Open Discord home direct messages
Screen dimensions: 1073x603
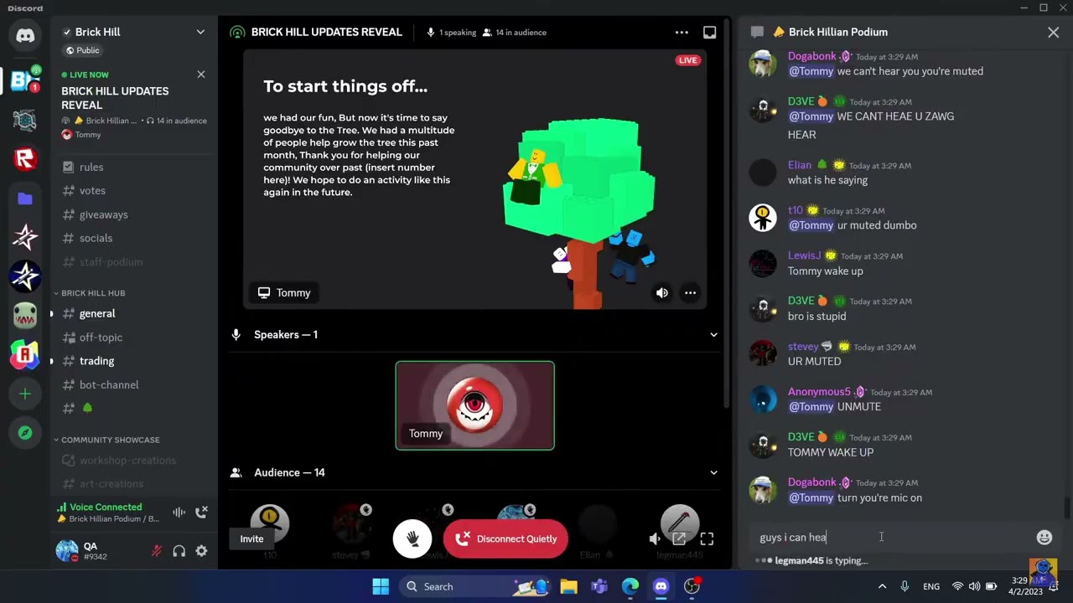[25, 36]
